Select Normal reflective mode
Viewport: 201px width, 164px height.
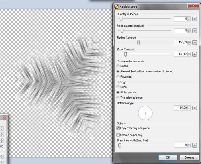point(118,66)
